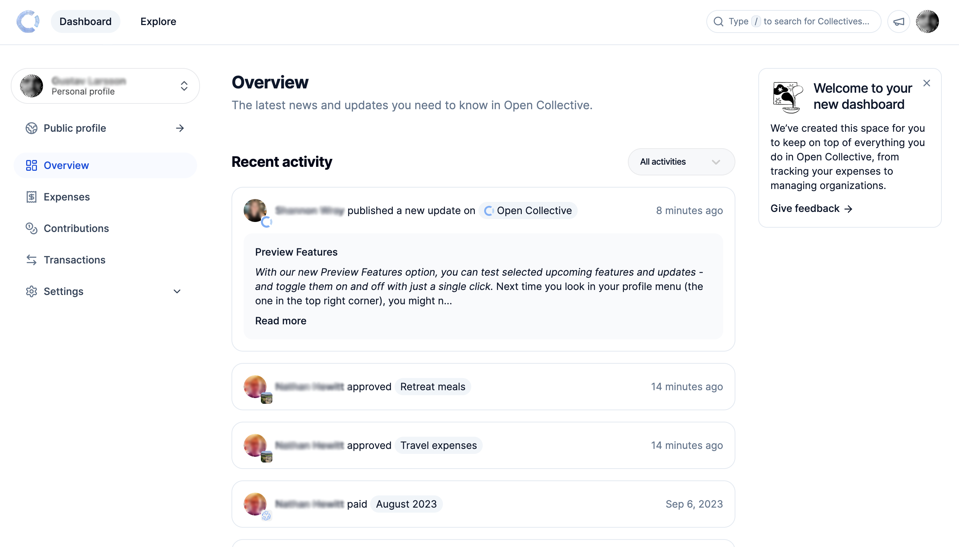Select the Dashboard tab
The width and height of the screenshot is (959, 547).
point(85,21)
